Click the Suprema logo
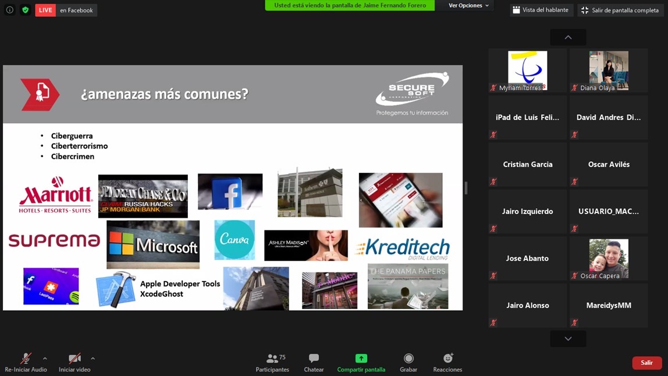The height and width of the screenshot is (376, 668). click(x=55, y=240)
